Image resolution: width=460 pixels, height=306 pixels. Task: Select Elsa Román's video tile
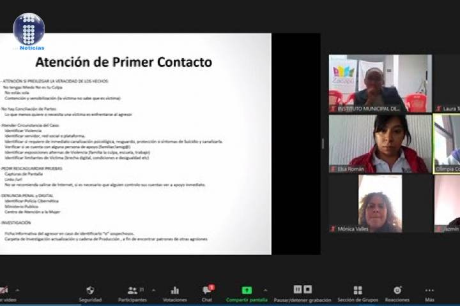(x=380, y=143)
